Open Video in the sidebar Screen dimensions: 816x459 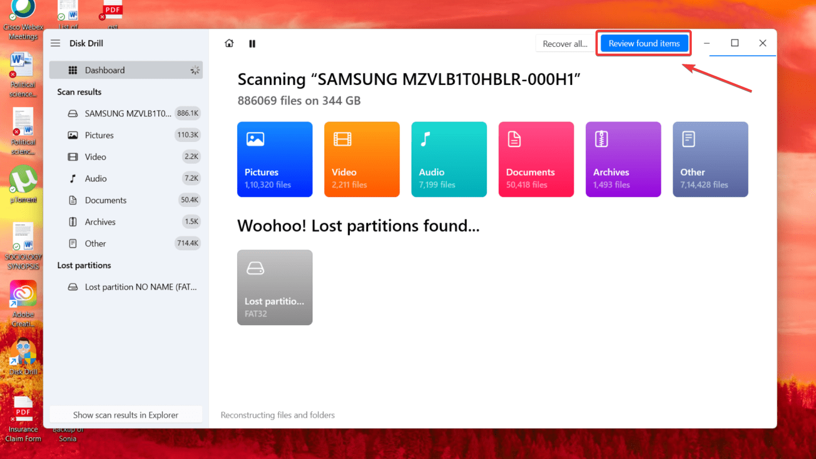(x=126, y=157)
